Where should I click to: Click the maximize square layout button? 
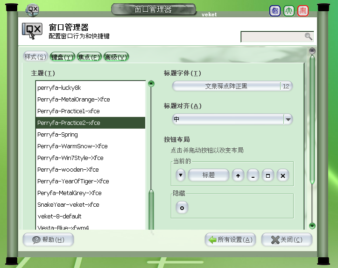tap(268, 175)
